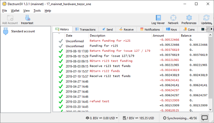
Task: Click the 1 BSV exchange rate indicator
Action: [x=138, y=118]
